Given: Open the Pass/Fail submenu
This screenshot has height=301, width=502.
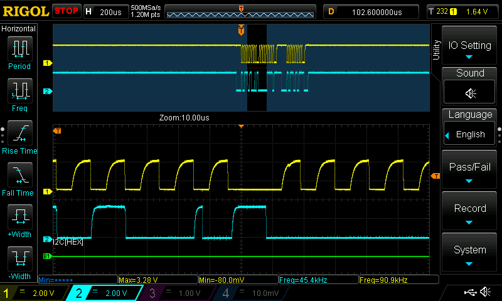Looking at the screenshot, I should 470,171.
